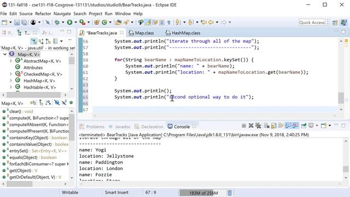This screenshot has width=350, height=197.
Task: Run the program with green Run button
Action: (x=69, y=22)
